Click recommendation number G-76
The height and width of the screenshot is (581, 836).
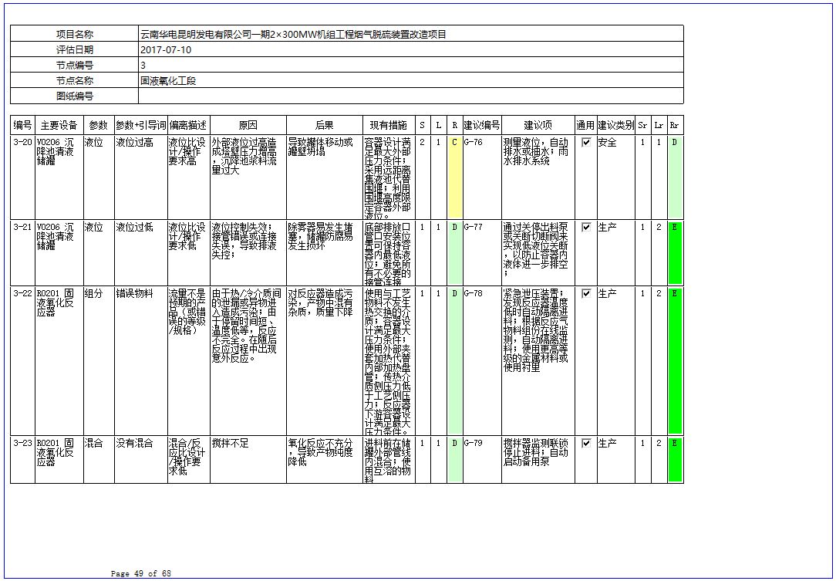pyautogui.click(x=473, y=143)
